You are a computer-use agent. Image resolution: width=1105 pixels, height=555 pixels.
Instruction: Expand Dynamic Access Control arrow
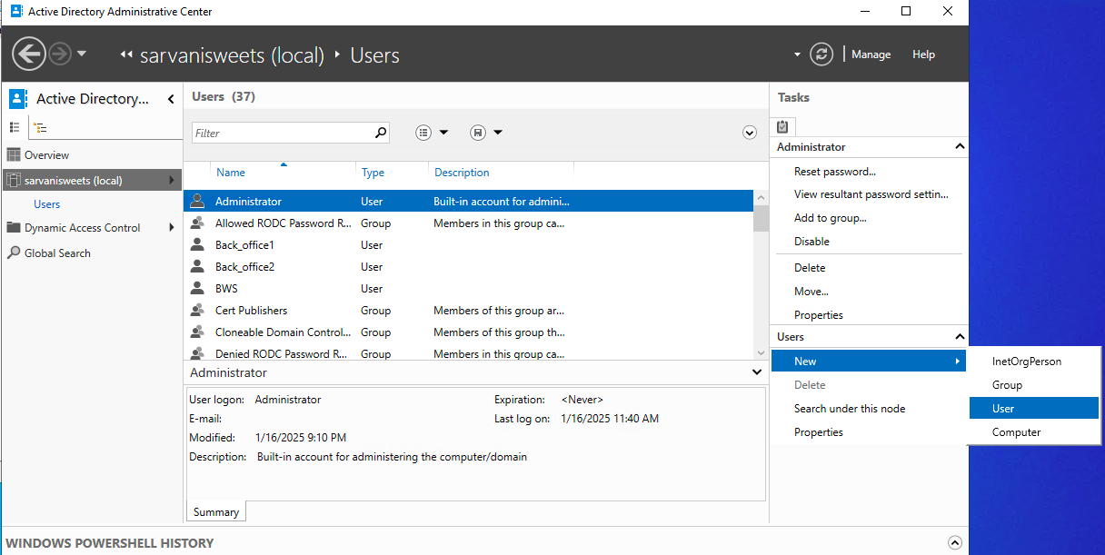click(x=172, y=228)
